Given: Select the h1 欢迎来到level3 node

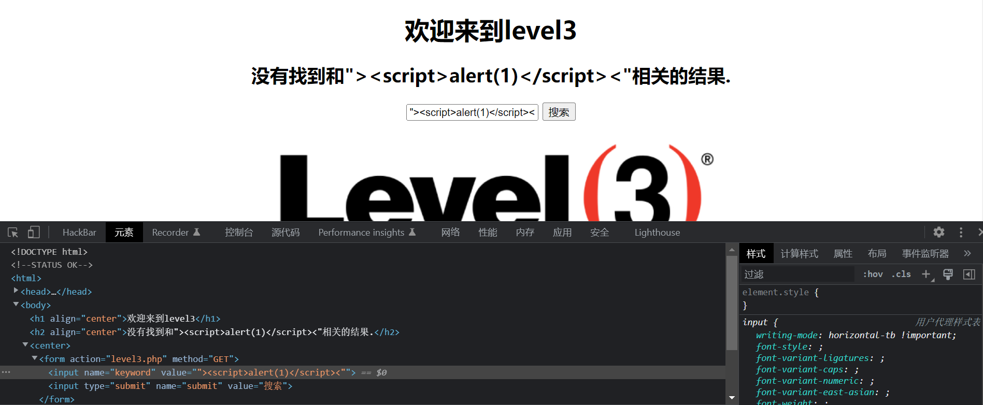Looking at the screenshot, I should (125, 319).
